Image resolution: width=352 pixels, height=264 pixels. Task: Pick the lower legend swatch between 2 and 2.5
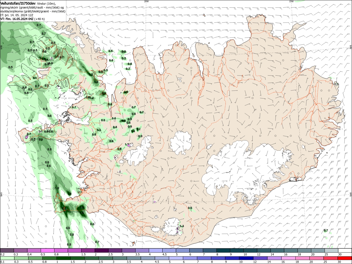click(x=91, y=258)
